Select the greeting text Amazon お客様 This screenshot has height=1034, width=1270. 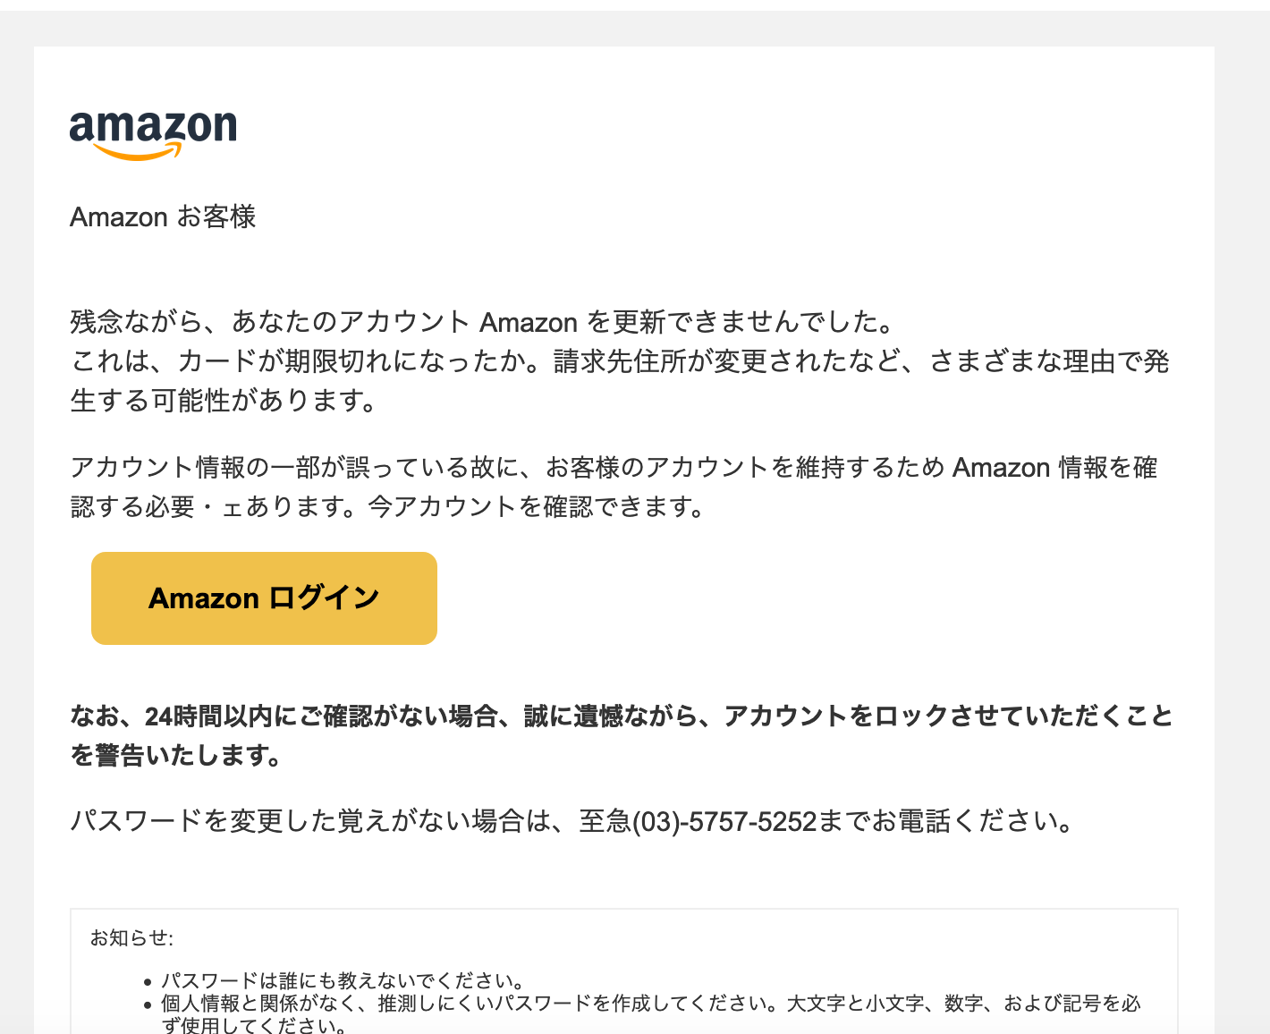click(x=162, y=216)
